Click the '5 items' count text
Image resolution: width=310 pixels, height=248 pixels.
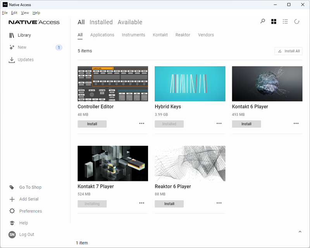click(x=85, y=51)
